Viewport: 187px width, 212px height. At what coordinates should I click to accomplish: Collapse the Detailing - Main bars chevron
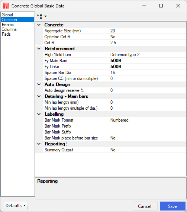pyautogui.click(x=39, y=96)
